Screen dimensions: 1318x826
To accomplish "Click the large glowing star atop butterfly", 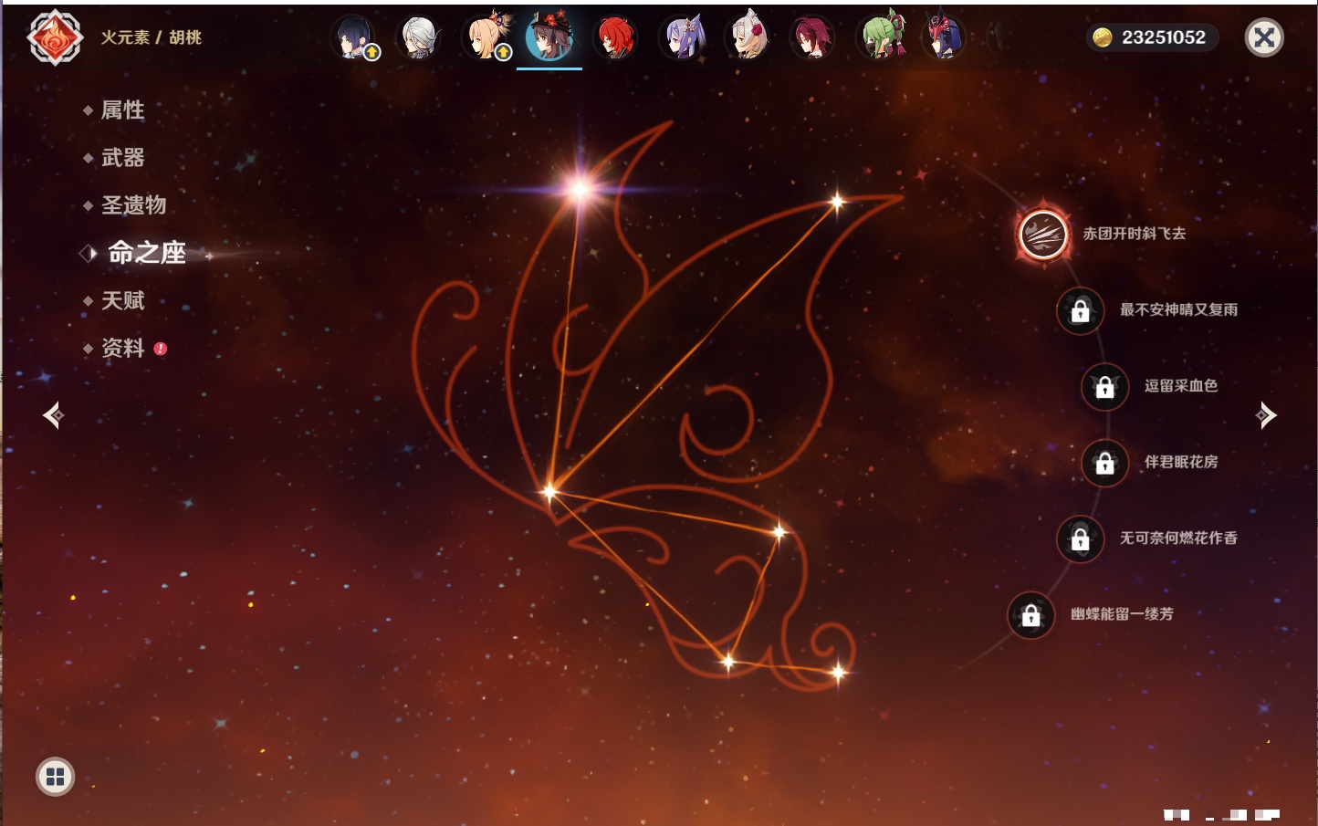I will pos(579,189).
